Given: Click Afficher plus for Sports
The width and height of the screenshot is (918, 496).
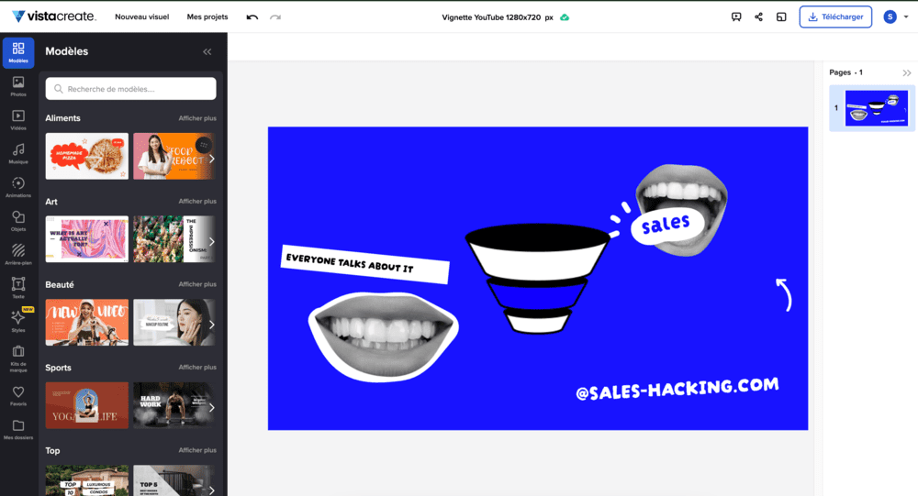Looking at the screenshot, I should [197, 368].
